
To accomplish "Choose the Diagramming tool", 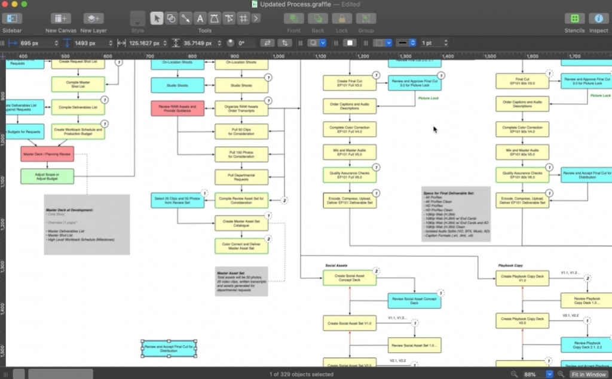I will (229, 19).
